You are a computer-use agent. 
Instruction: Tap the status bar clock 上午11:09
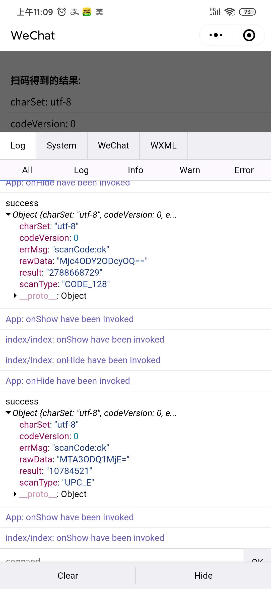35,12
